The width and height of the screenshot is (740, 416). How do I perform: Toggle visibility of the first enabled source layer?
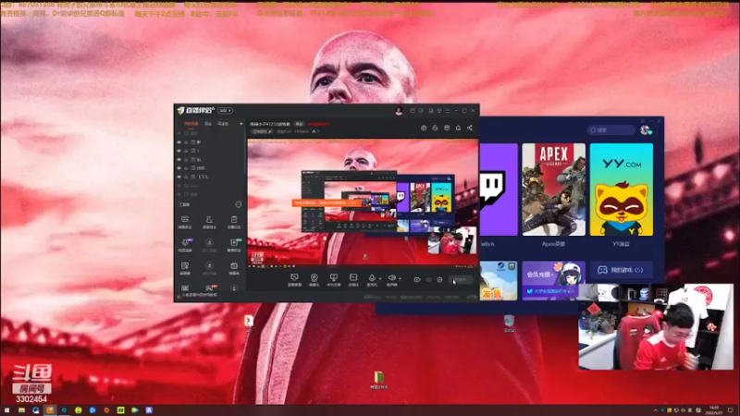tap(179, 142)
